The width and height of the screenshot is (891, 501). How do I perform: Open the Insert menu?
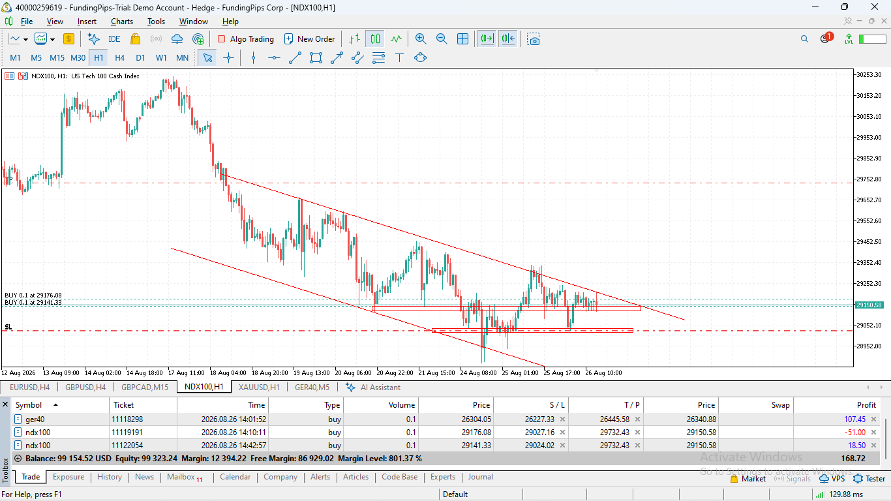(x=87, y=22)
